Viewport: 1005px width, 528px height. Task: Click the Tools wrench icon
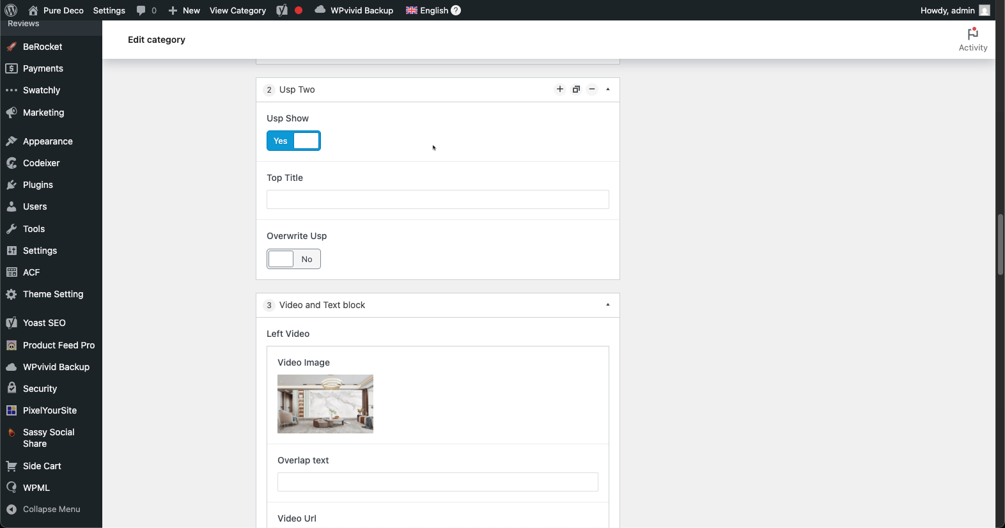[12, 229]
